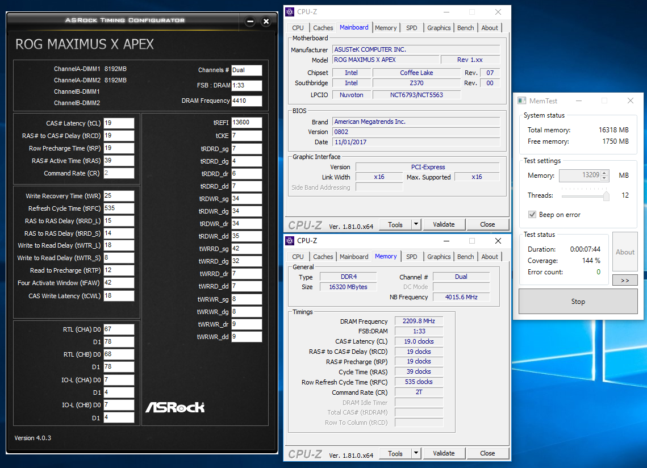This screenshot has width=647, height=468.
Task: Click Close button in lower CPU-Z window
Action: coord(488,453)
